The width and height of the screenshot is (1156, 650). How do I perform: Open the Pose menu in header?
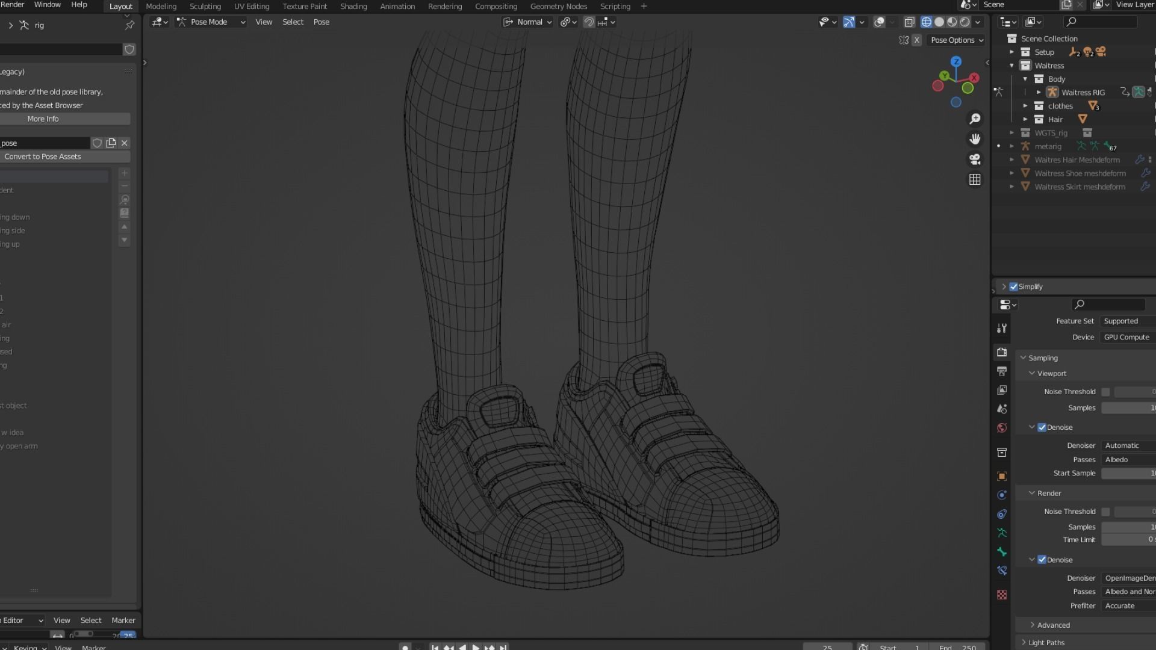tap(321, 22)
